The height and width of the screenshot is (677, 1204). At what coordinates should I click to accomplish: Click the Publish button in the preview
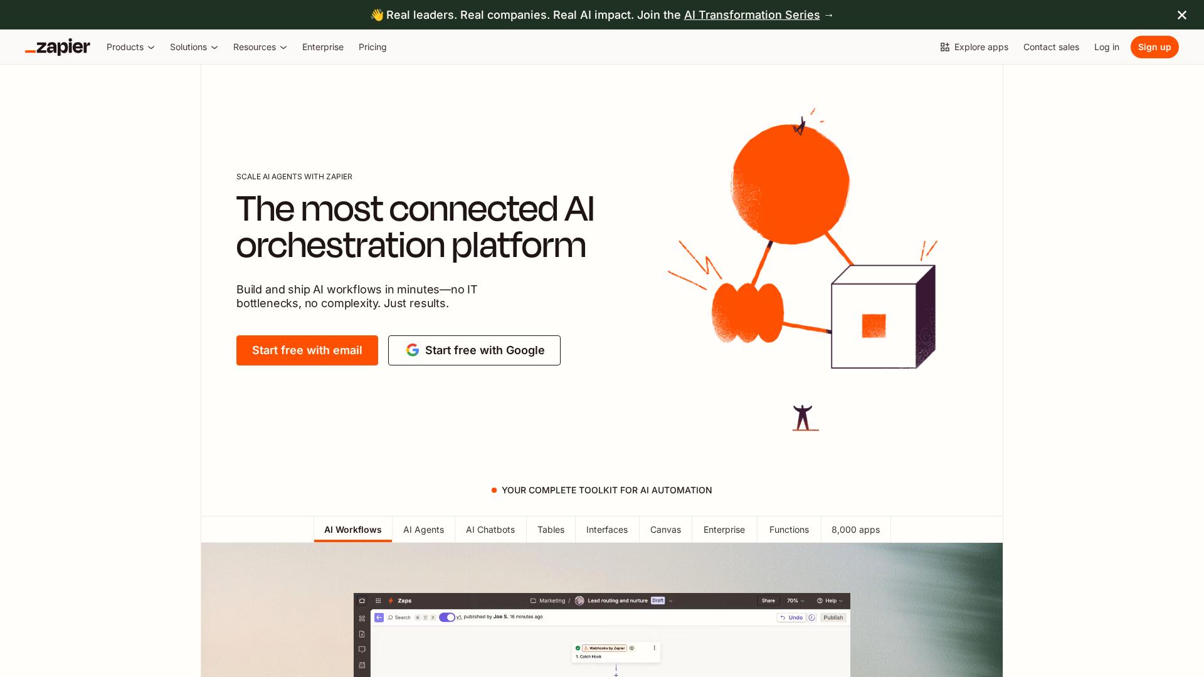(x=833, y=617)
